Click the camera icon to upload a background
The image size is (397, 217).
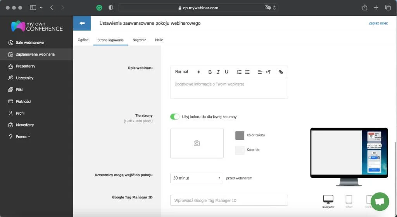pos(197,143)
